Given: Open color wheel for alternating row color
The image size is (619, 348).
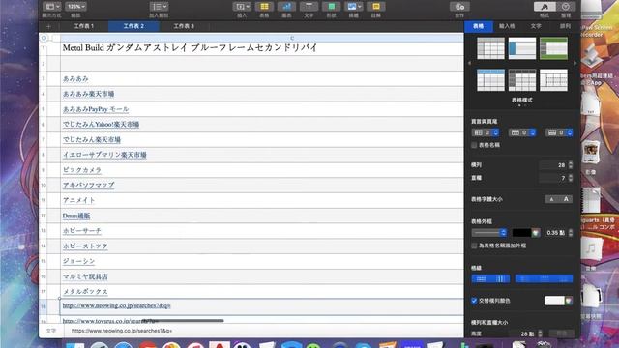Looking at the screenshot, I should coord(569,301).
